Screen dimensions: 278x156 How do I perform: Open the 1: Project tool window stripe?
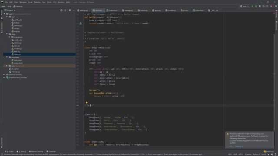[x=2, y=15]
